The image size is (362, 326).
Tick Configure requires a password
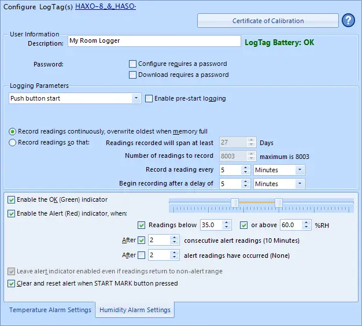point(132,64)
